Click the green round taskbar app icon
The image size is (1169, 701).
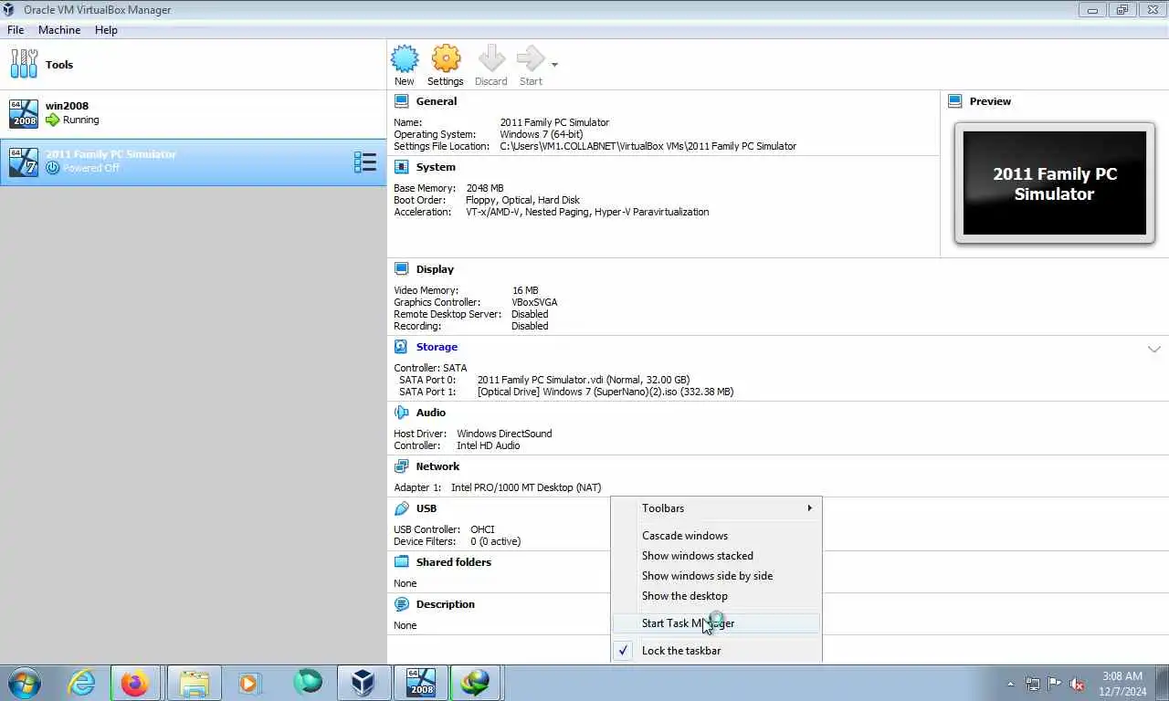[308, 683]
